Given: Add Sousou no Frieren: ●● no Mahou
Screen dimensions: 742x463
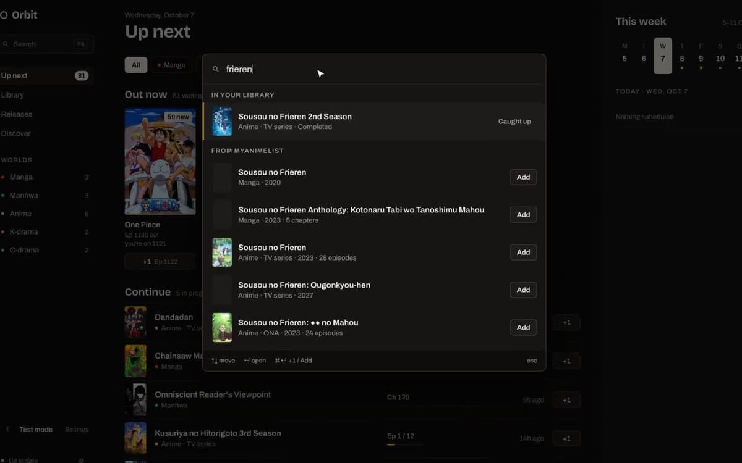Looking at the screenshot, I should (523, 328).
